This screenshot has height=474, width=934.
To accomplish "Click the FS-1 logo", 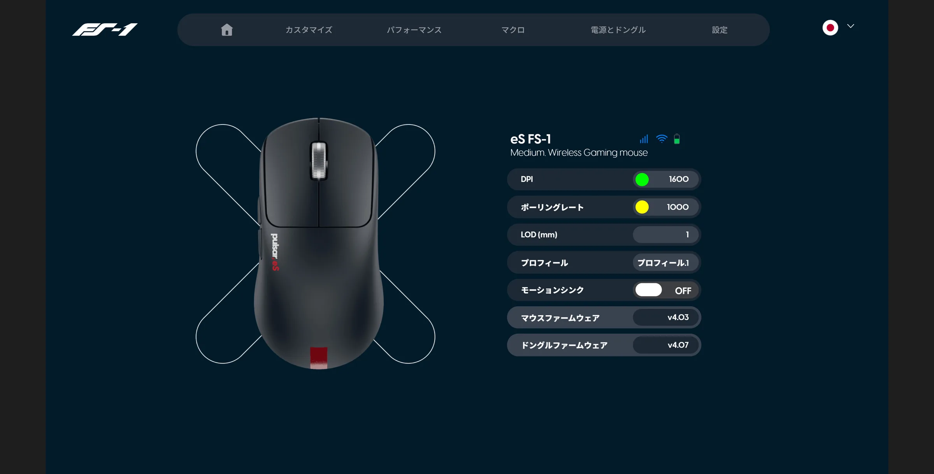I will point(105,30).
